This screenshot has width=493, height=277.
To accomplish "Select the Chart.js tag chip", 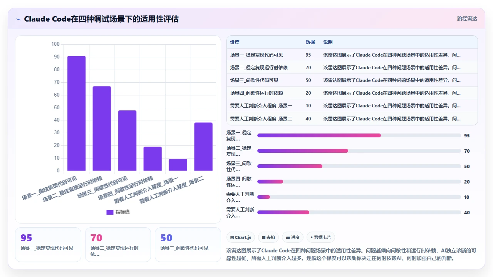I will (x=241, y=237).
